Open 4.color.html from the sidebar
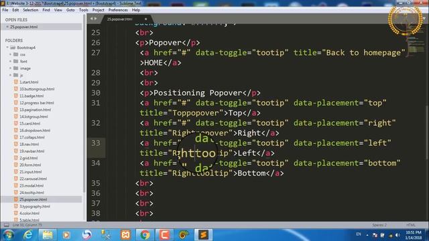429x241 pixels. (29, 213)
